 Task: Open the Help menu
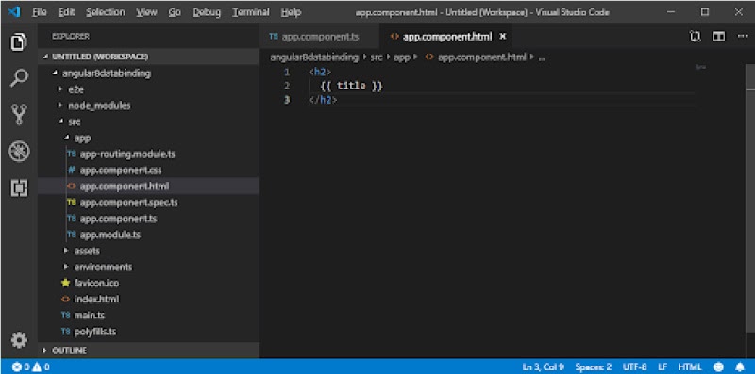coord(291,12)
